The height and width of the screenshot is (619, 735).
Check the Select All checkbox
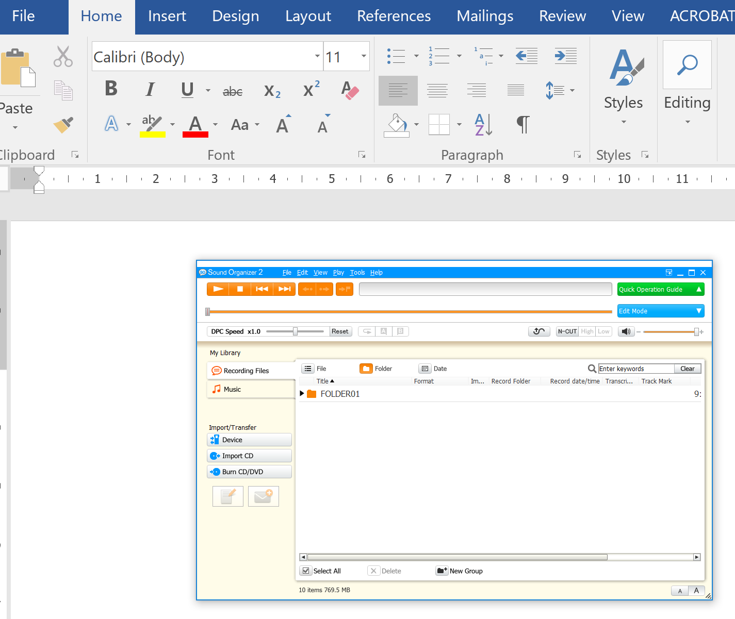[x=306, y=571]
